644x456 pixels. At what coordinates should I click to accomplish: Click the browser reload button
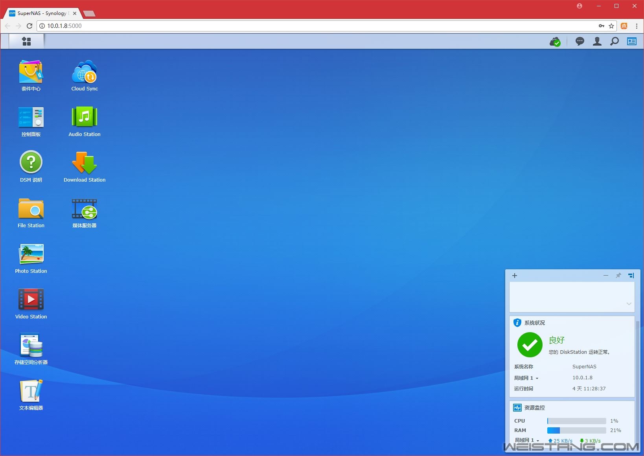[x=29, y=26]
